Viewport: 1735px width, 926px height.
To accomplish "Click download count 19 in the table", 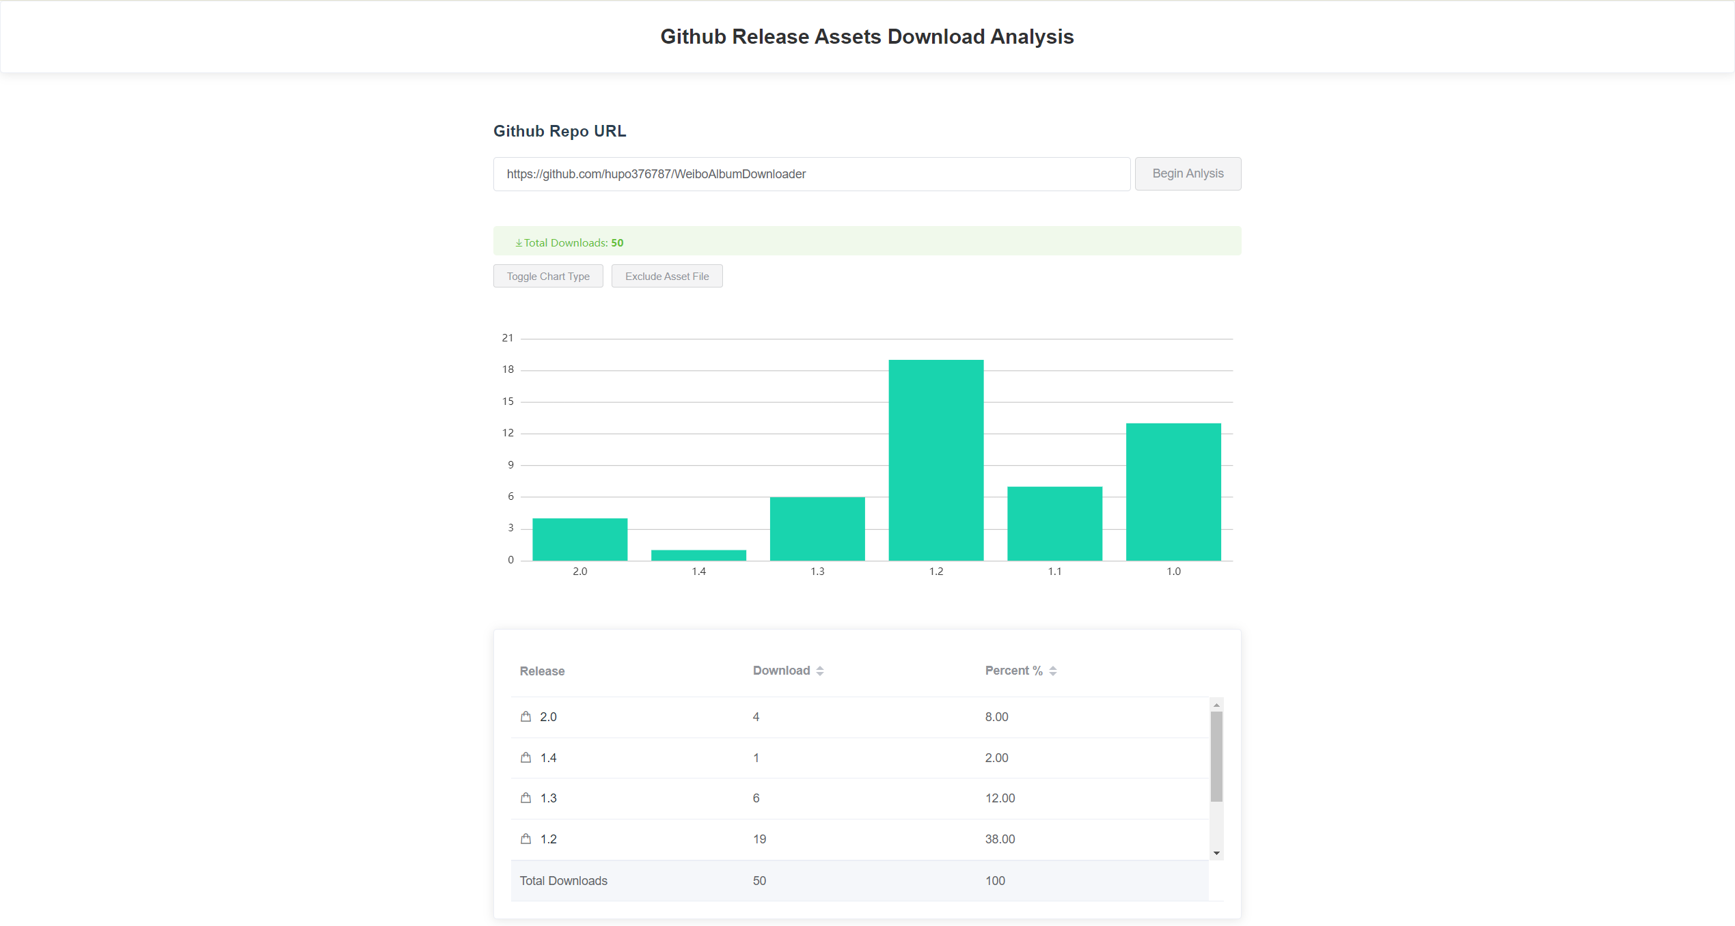I will (x=759, y=839).
